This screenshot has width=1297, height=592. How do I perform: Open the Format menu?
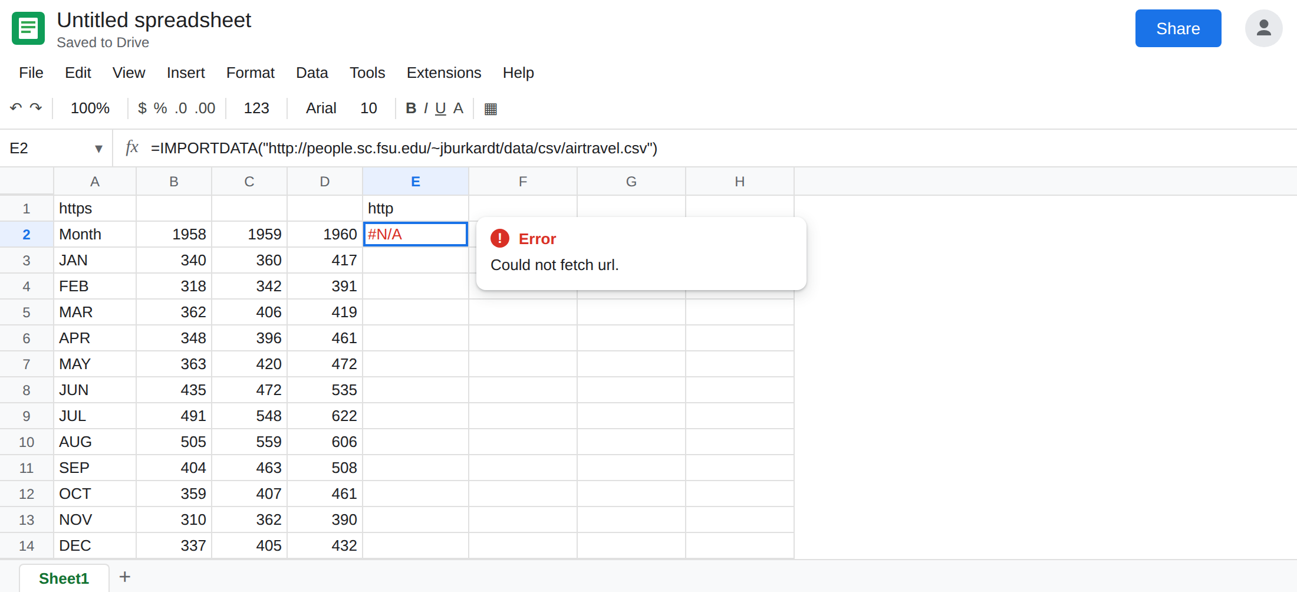251,73
